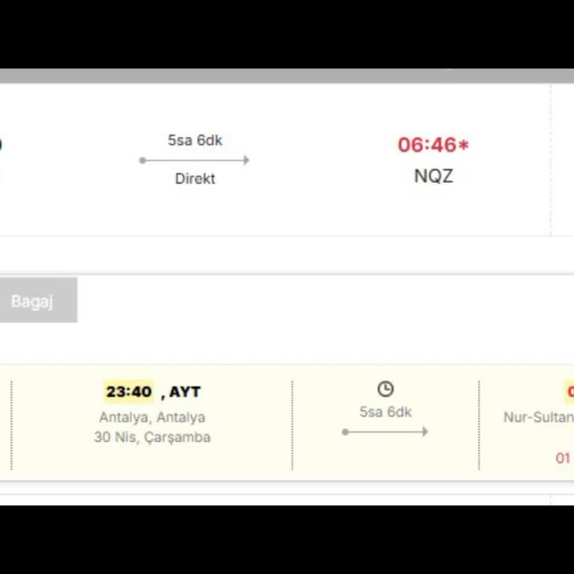The width and height of the screenshot is (574, 574).
Task: Click the 06:46 arrival time
Action: click(x=426, y=145)
